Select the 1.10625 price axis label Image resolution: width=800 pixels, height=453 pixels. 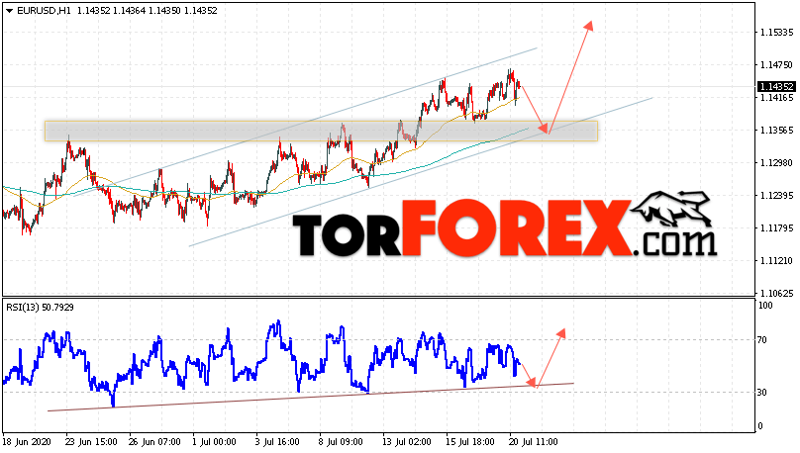[x=776, y=294]
